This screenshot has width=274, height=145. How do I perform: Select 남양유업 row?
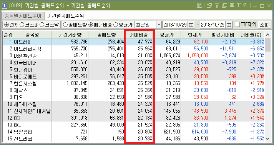(x=134, y=132)
